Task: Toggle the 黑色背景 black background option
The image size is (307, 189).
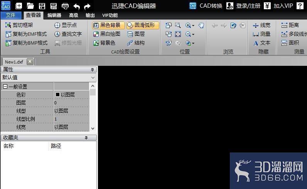Action: (108, 25)
